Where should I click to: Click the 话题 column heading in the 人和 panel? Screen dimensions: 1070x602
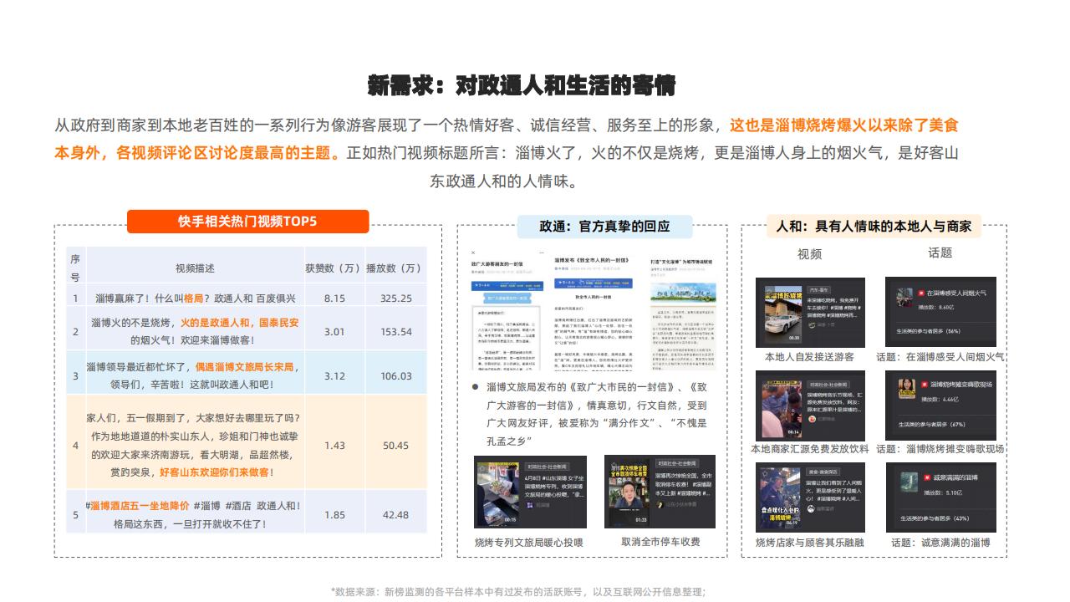coord(940,253)
